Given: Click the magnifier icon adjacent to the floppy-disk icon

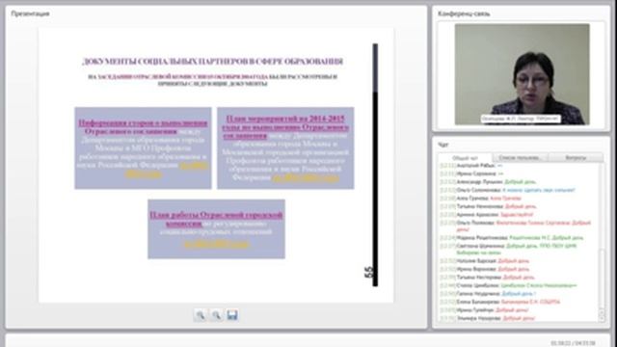Looking at the screenshot, I should coord(216,315).
